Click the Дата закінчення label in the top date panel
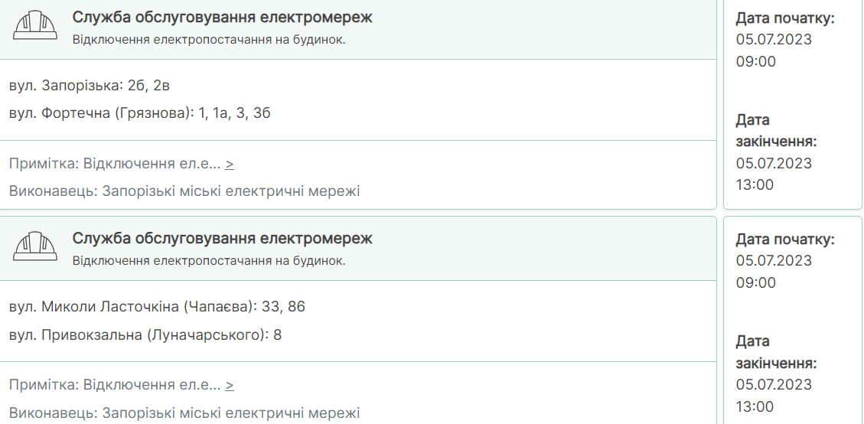Screen dimensions: 864x424 (x=777, y=131)
